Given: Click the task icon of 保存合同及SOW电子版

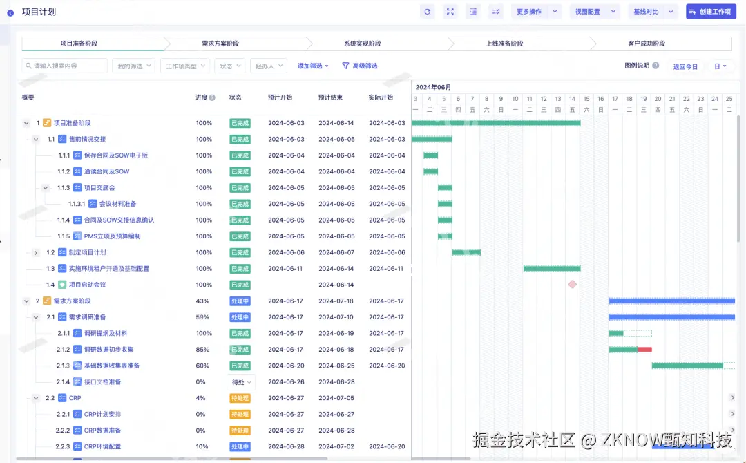Looking at the screenshot, I should (x=77, y=155).
